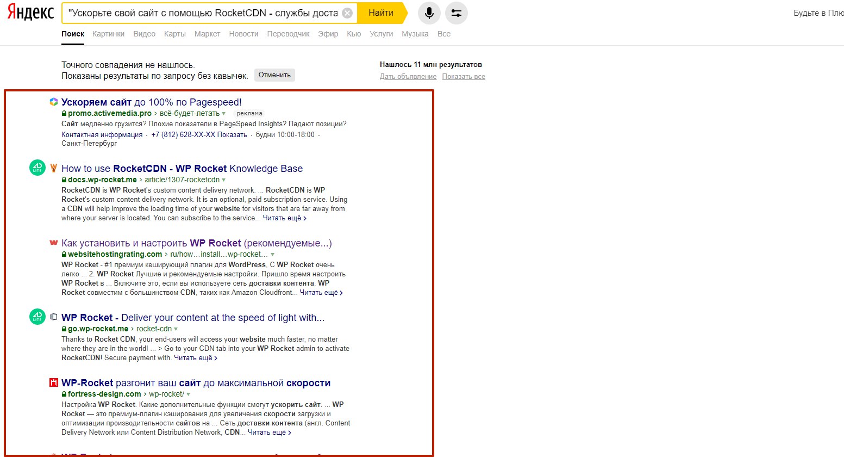Screen dimensions: 844x457
Task: Click 'Будьте в Плюсе' link
Action: [818, 13]
